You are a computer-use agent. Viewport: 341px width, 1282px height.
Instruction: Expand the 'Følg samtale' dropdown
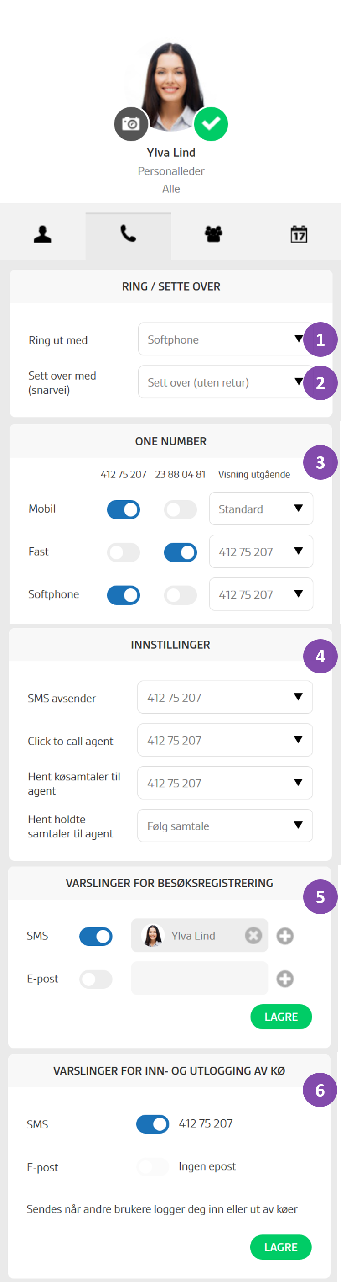point(225,826)
